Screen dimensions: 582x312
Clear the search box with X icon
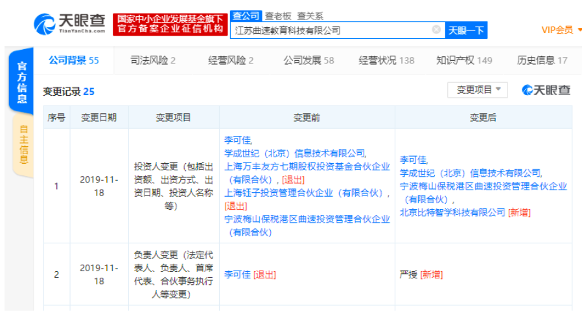[x=437, y=29]
